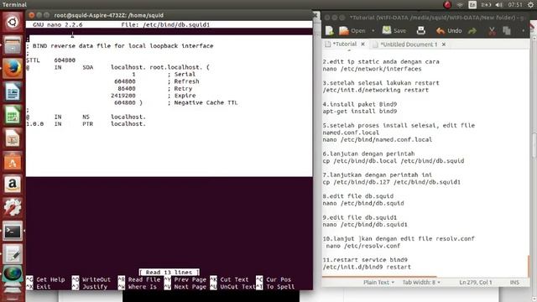Click the Exit shortcut in nano

(x=39, y=287)
